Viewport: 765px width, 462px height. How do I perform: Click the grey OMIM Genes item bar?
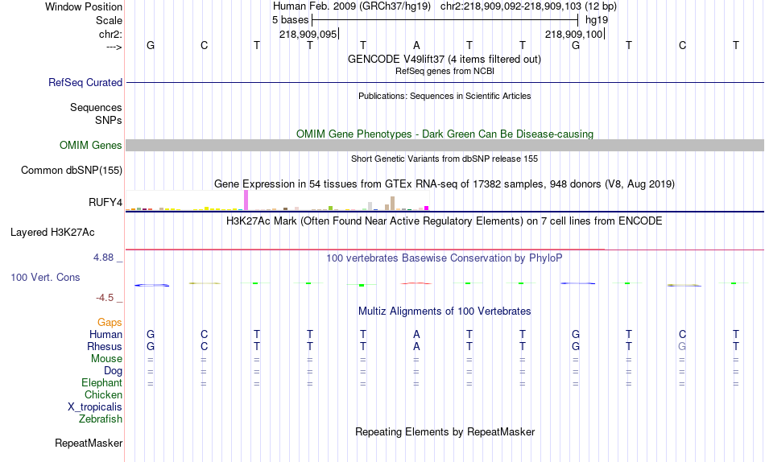click(445, 146)
